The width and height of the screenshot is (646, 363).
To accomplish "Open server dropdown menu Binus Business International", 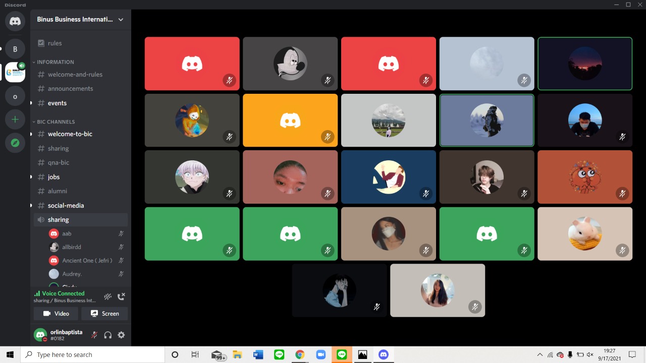I will pos(80,19).
